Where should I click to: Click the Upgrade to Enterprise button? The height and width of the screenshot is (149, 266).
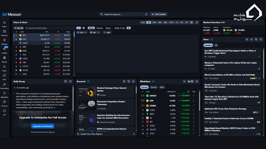[x=43, y=126]
